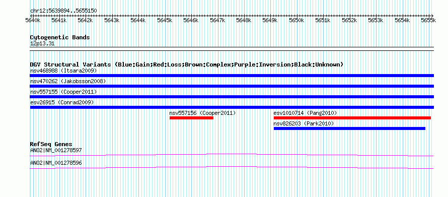
Task: Click the 5649k ruler tick label
Action: pos(270,20)
